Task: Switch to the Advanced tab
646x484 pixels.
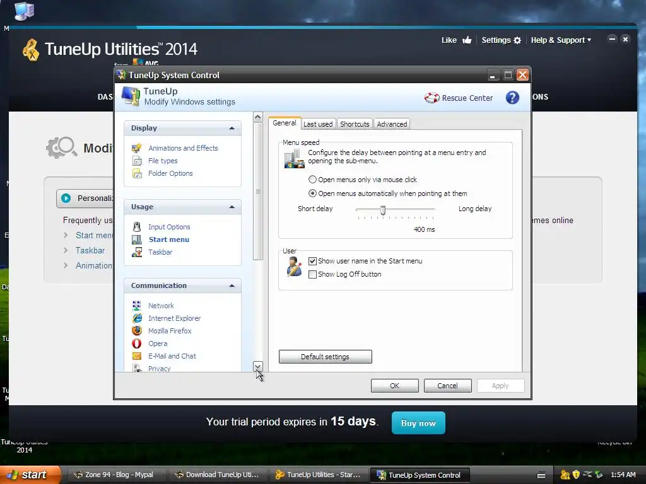Action: [392, 124]
